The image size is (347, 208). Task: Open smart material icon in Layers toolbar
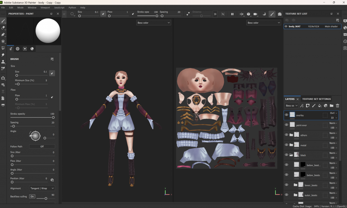click(x=326, y=106)
